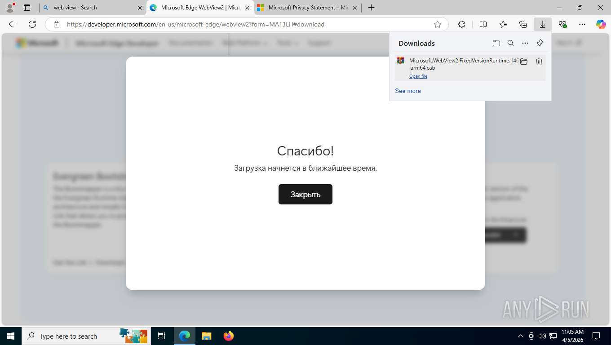
Task: View site information lock icon
Action: (x=56, y=24)
